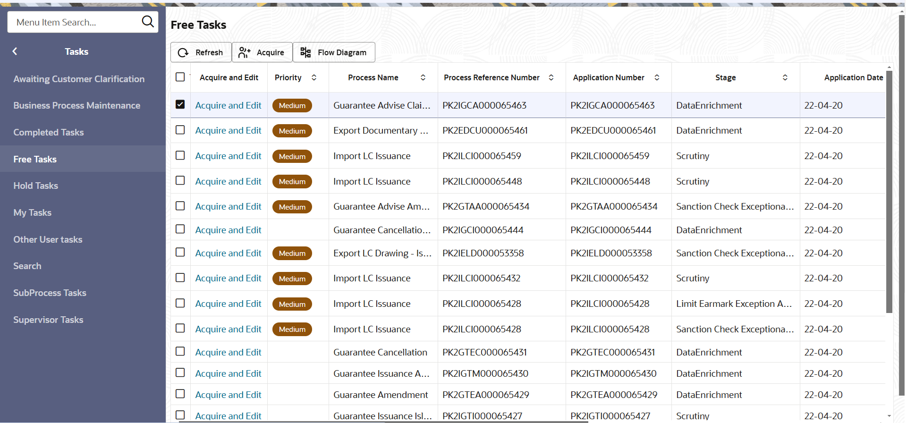
Task: Sort by Process Reference Number arrows
Action: click(x=551, y=77)
